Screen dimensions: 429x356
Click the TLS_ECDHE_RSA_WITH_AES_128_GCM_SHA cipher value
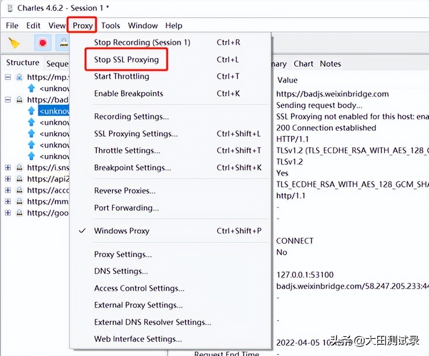point(352,184)
